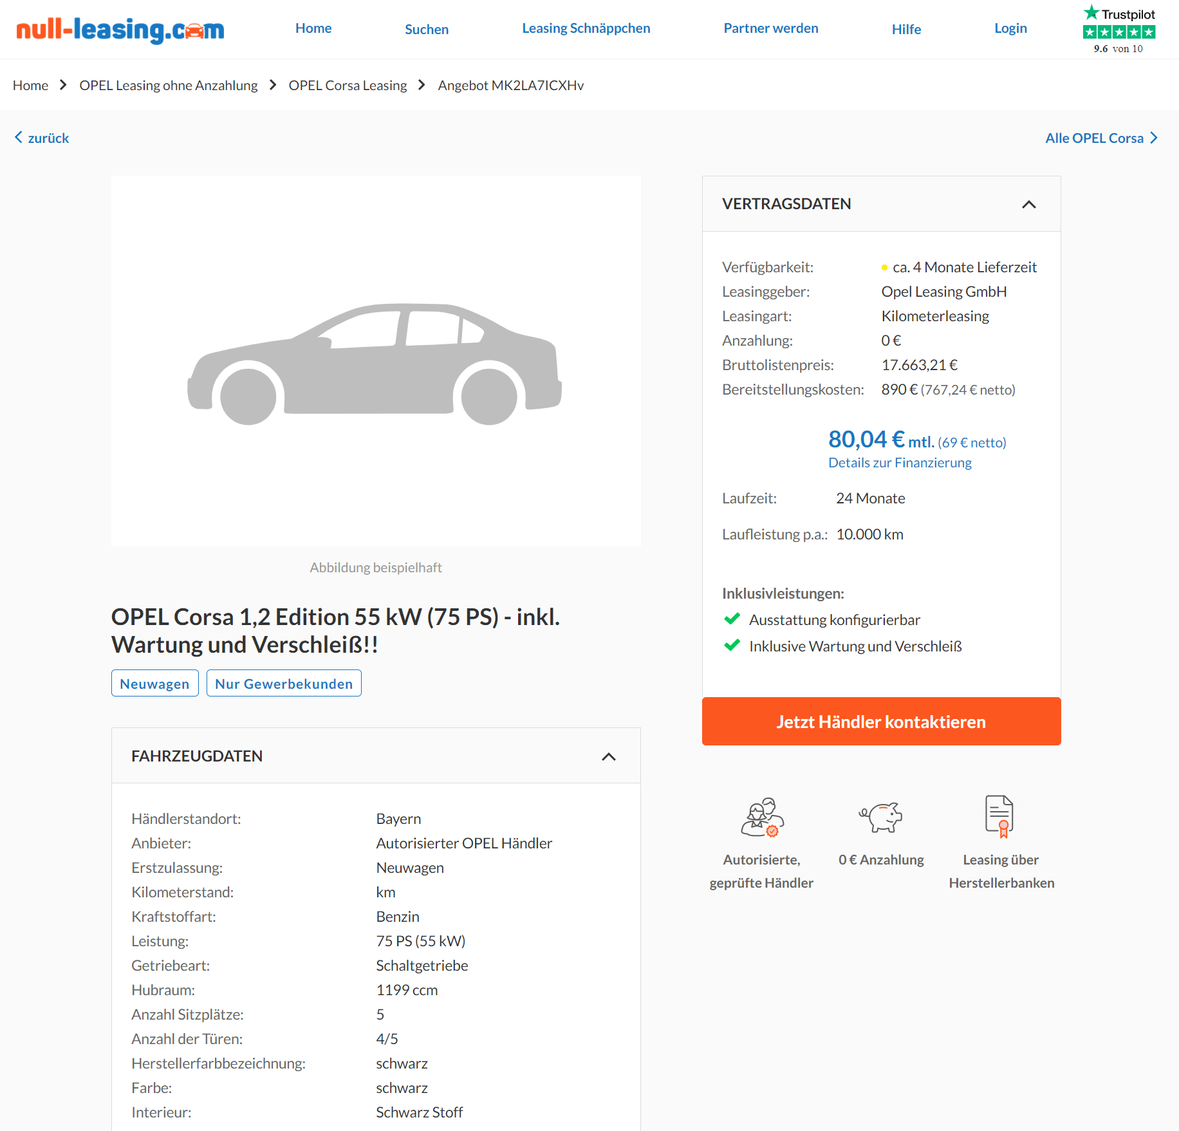Click the certificate document Leasing icon
This screenshot has width=1179, height=1131.
(x=999, y=816)
